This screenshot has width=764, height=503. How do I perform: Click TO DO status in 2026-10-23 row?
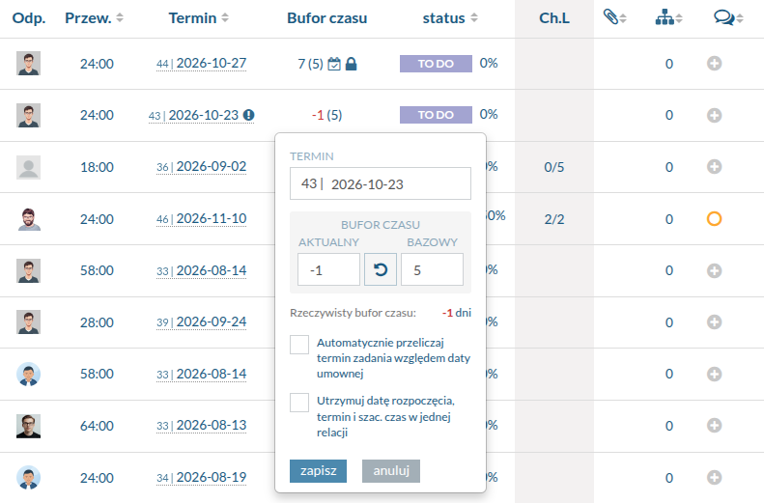click(436, 115)
